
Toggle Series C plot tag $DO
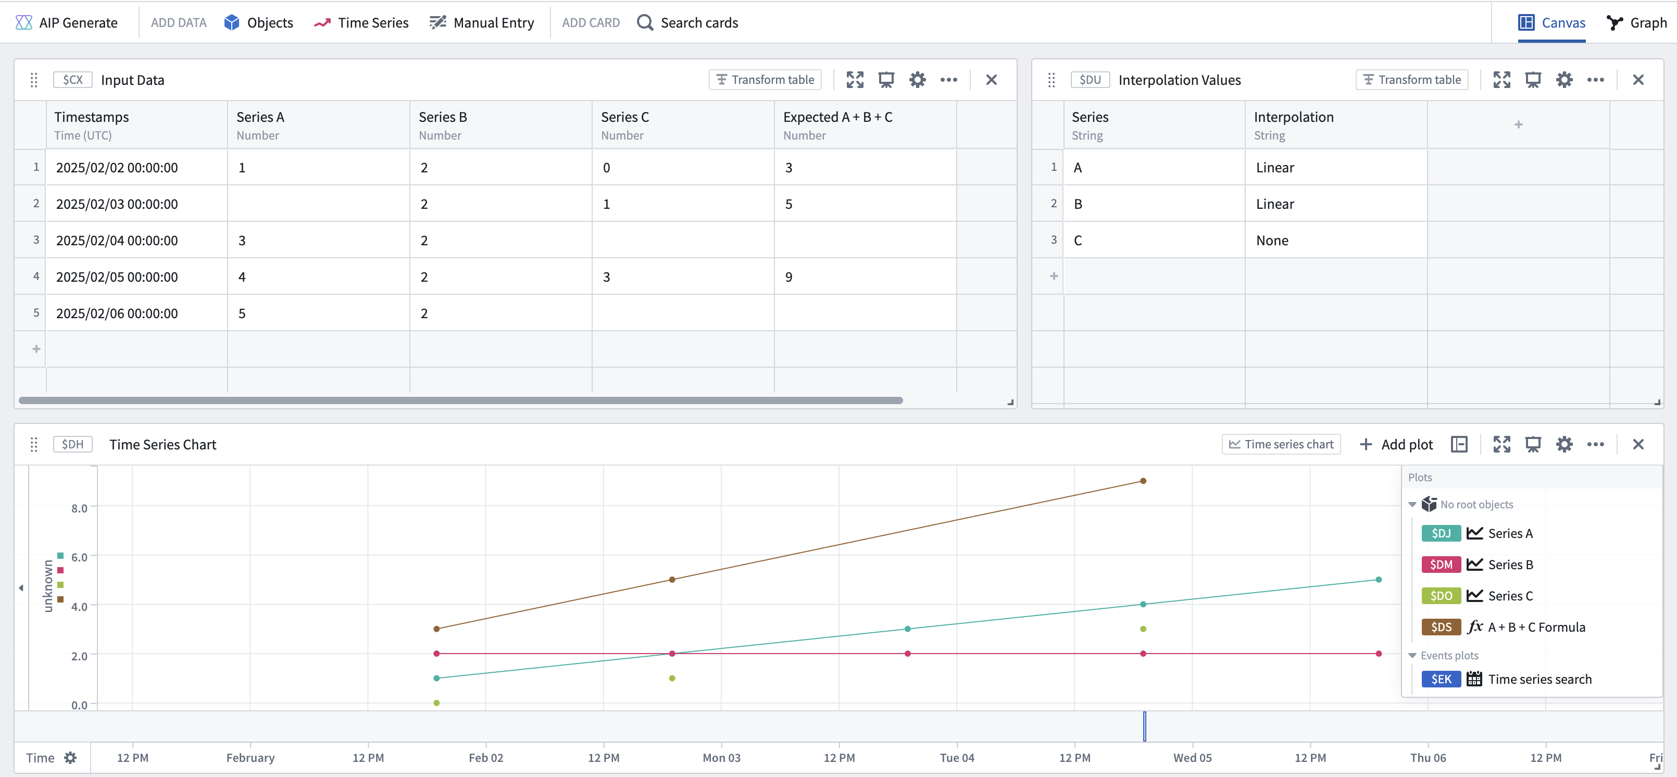[x=1441, y=596]
